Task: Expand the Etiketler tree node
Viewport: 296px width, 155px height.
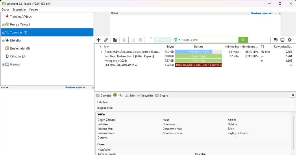Action: (3, 41)
